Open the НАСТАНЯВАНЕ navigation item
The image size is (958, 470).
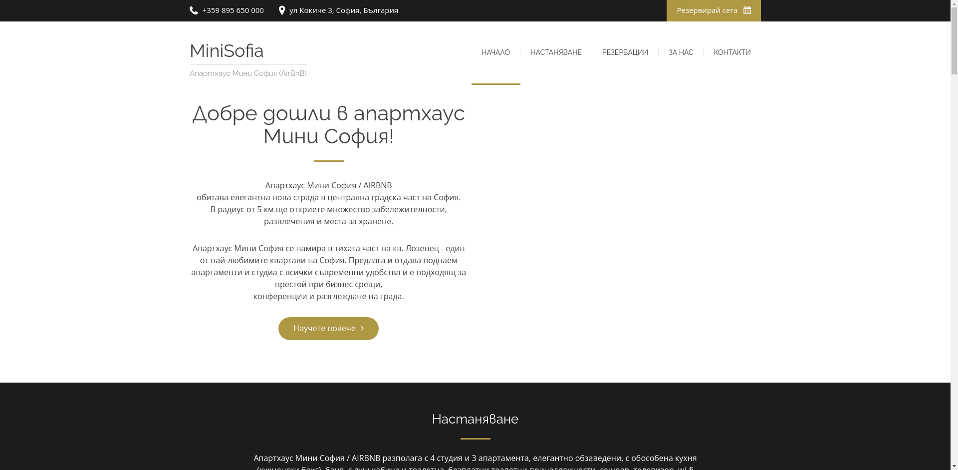pos(556,52)
